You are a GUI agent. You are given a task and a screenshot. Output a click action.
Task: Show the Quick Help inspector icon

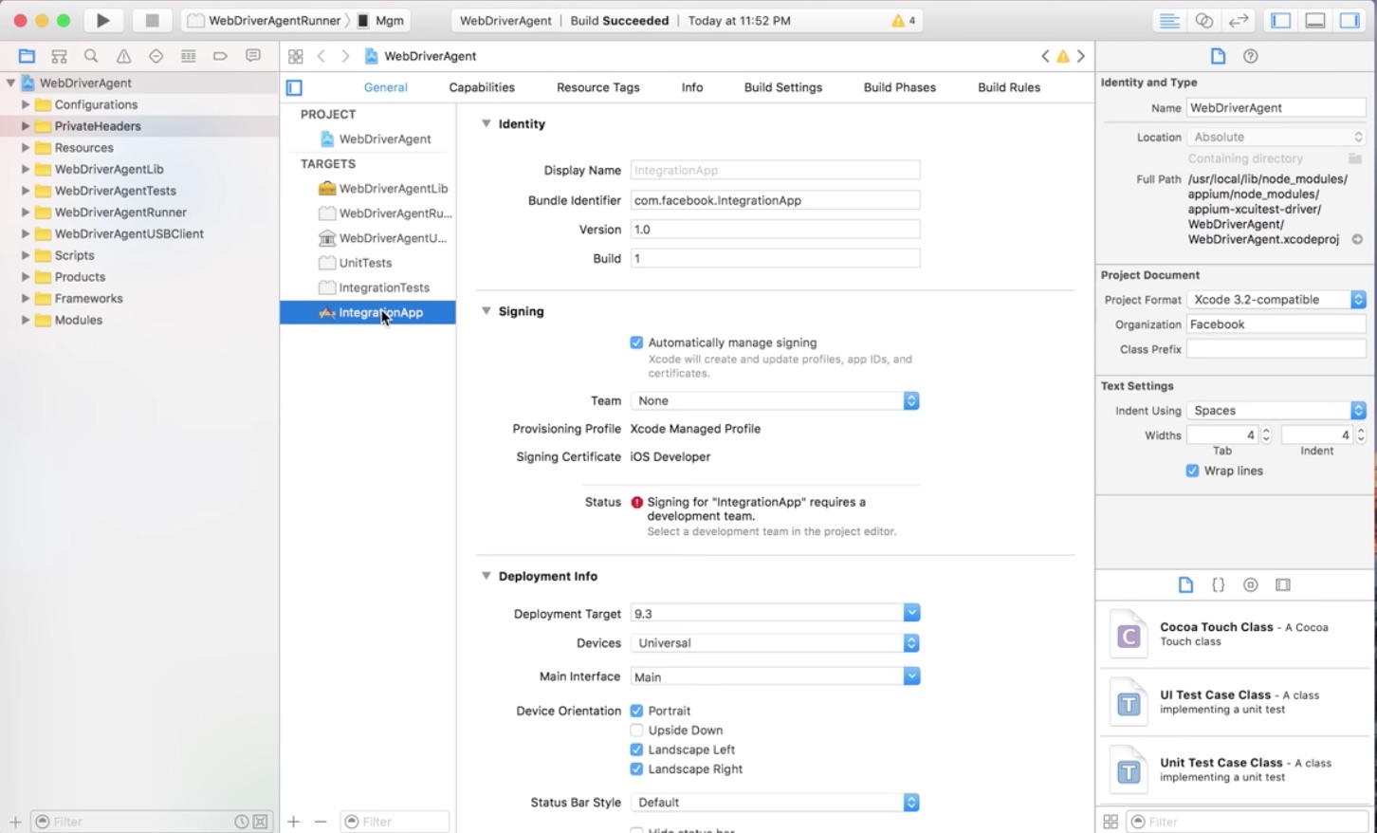(x=1251, y=56)
